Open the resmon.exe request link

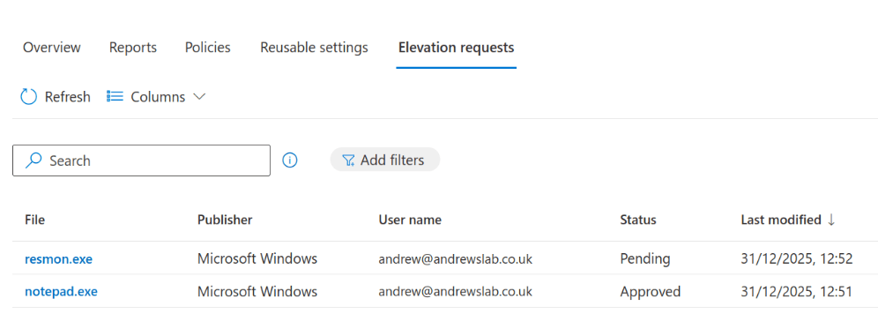click(59, 258)
